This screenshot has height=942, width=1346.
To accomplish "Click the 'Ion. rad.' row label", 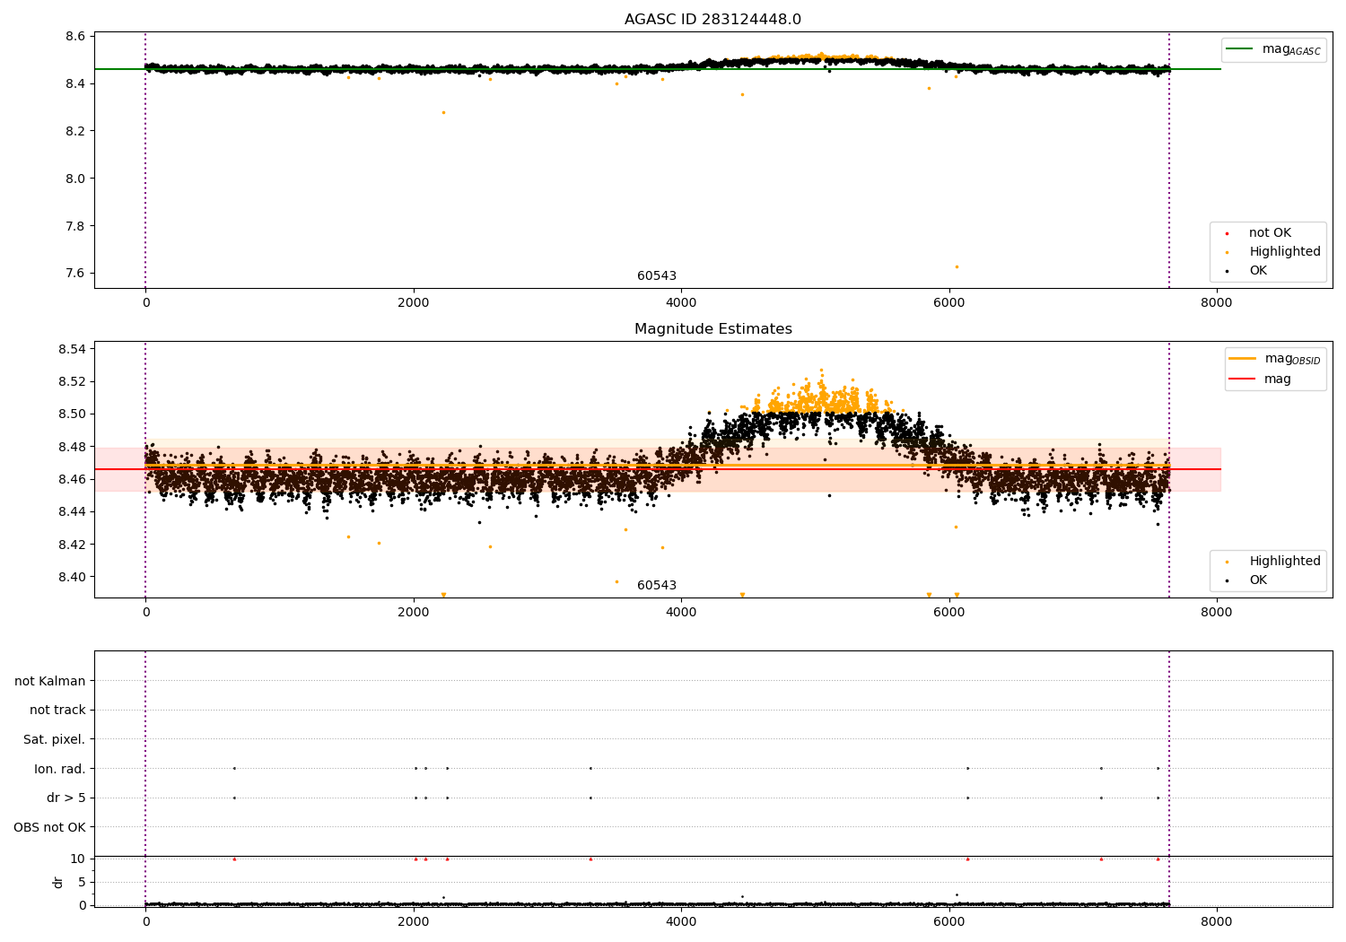I will pyautogui.click(x=60, y=769).
